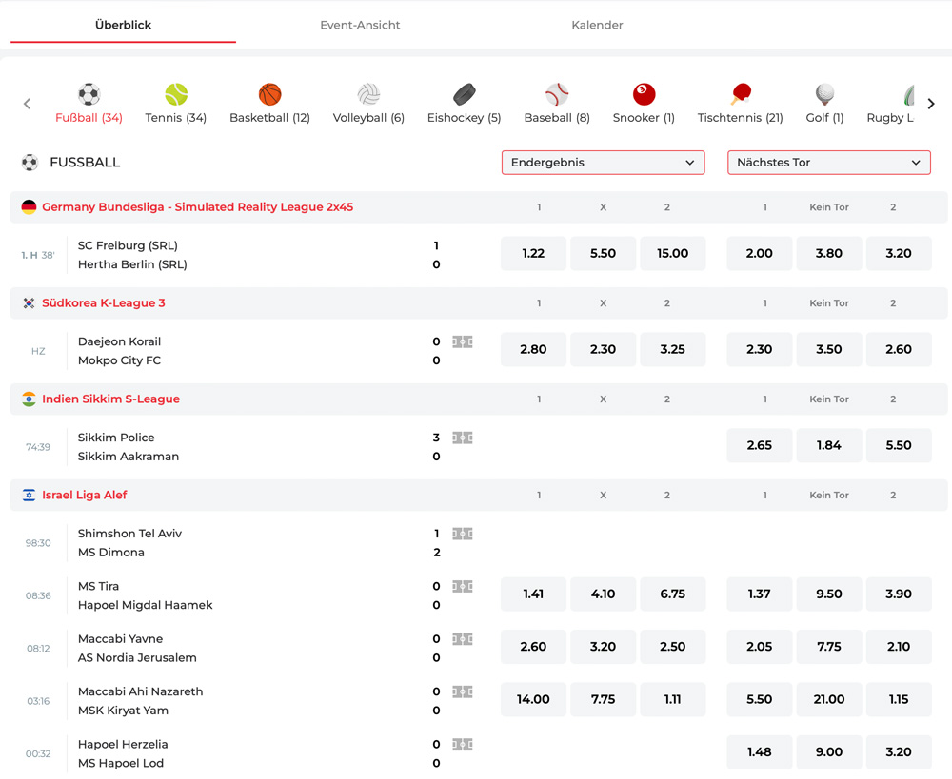The image size is (952, 779).
Task: Open the Volleyball category
Action: 368,95
